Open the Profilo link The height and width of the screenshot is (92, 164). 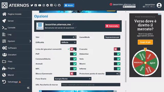pyautogui.click(x=146, y=7)
